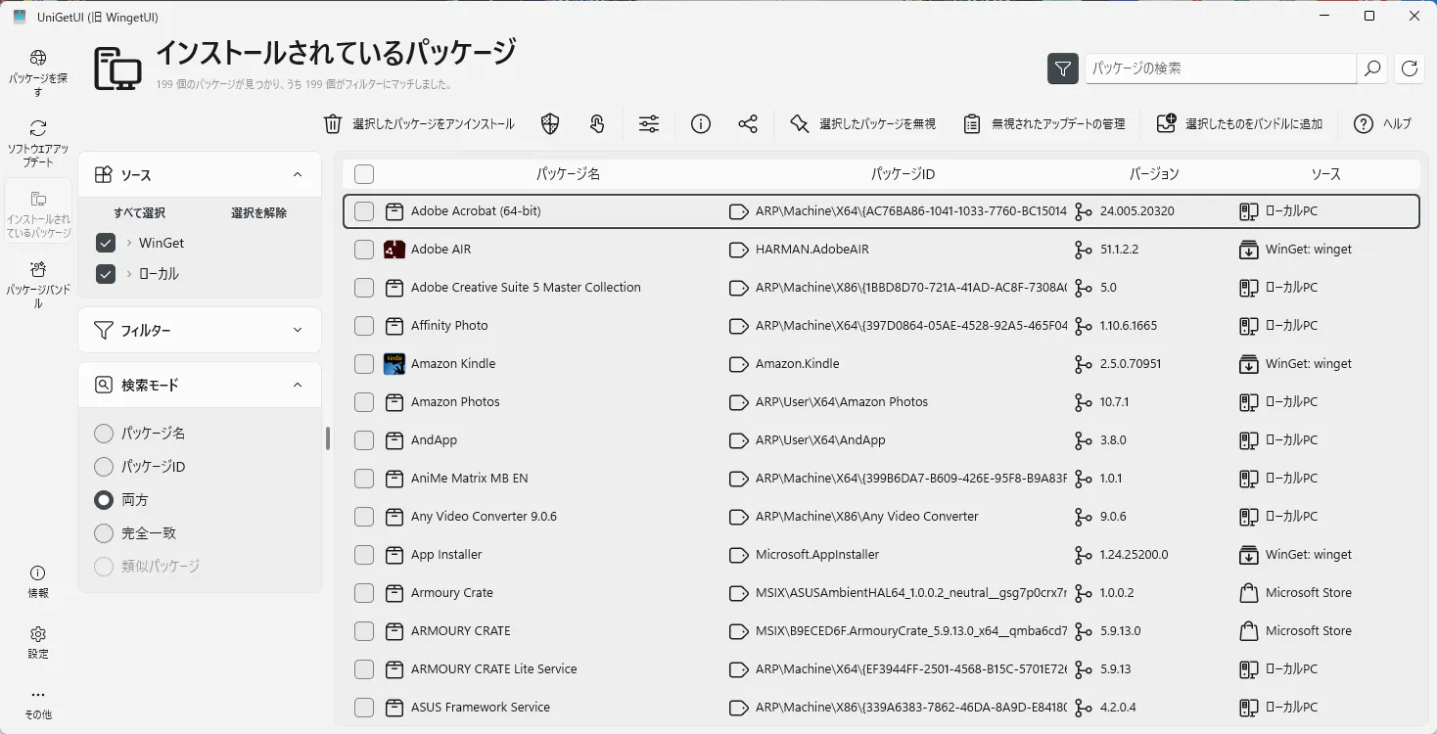This screenshot has height=734, width=1437.
Task: Select Adobe Creative Suite 5 Master Collection
Action: (881, 288)
